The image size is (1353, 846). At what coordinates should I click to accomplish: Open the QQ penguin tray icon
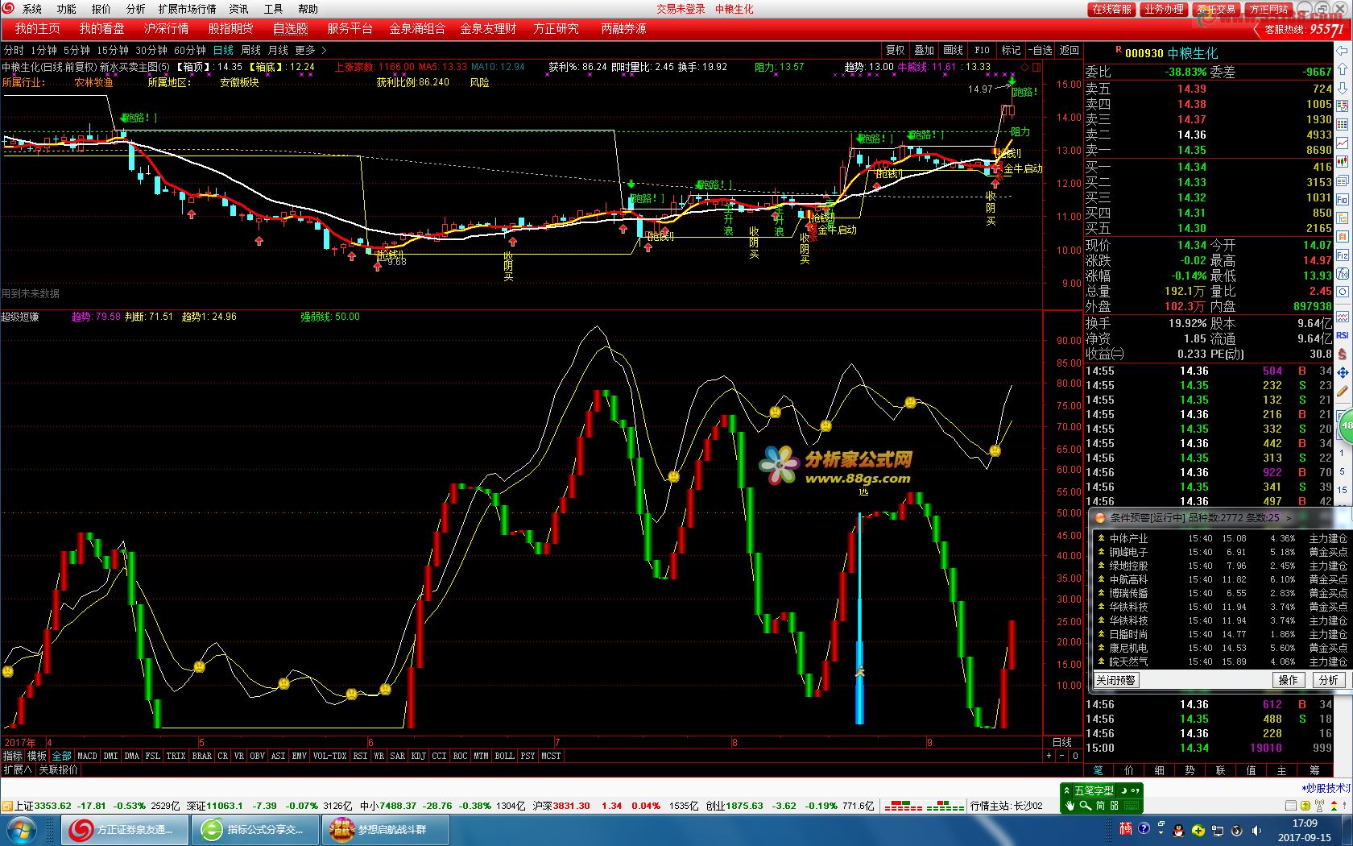coord(1178,830)
